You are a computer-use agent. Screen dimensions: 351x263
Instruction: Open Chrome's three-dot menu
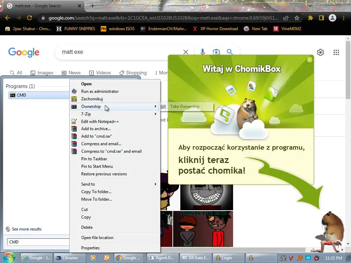343,18
